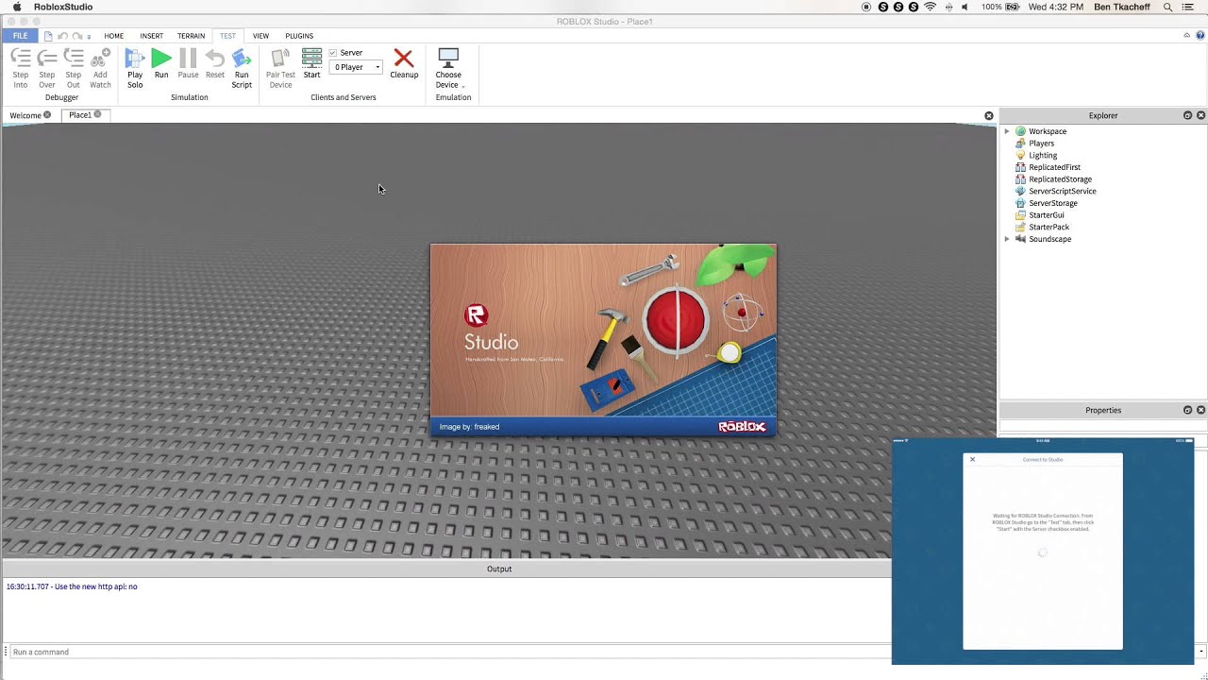Click the Studio splash screen image
Image resolution: width=1208 pixels, height=680 pixels.
[603, 340]
